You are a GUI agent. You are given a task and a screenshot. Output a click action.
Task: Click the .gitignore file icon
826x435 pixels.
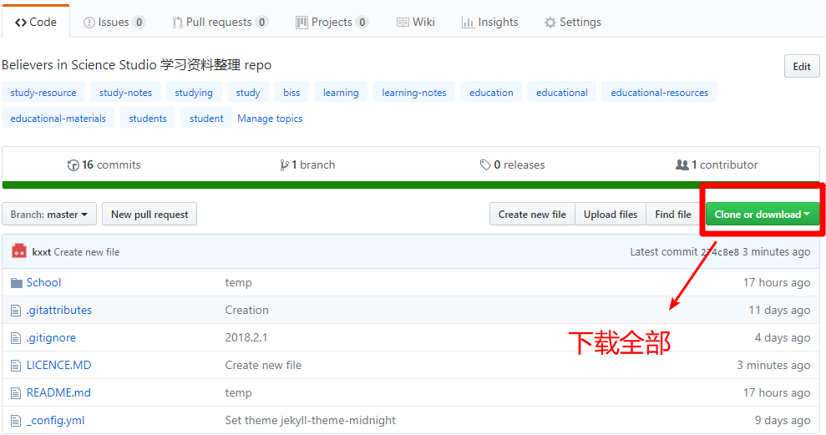coord(17,338)
